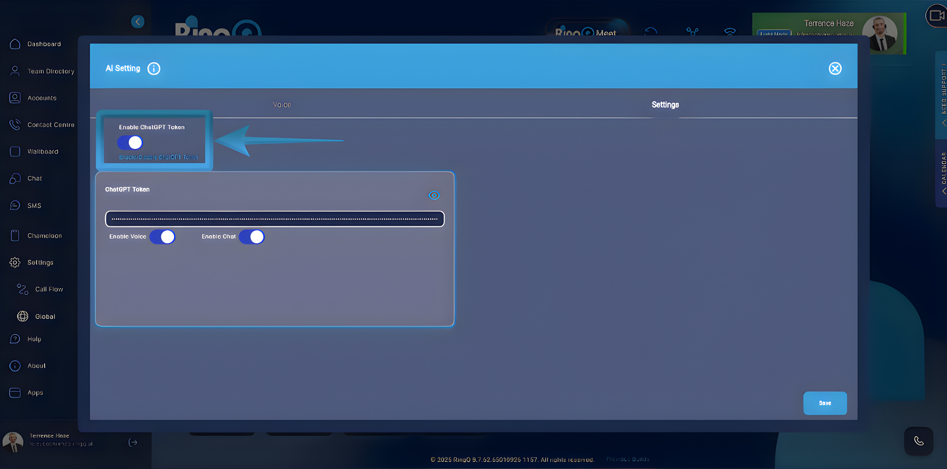Select Team Directory in the sidebar

50,71
